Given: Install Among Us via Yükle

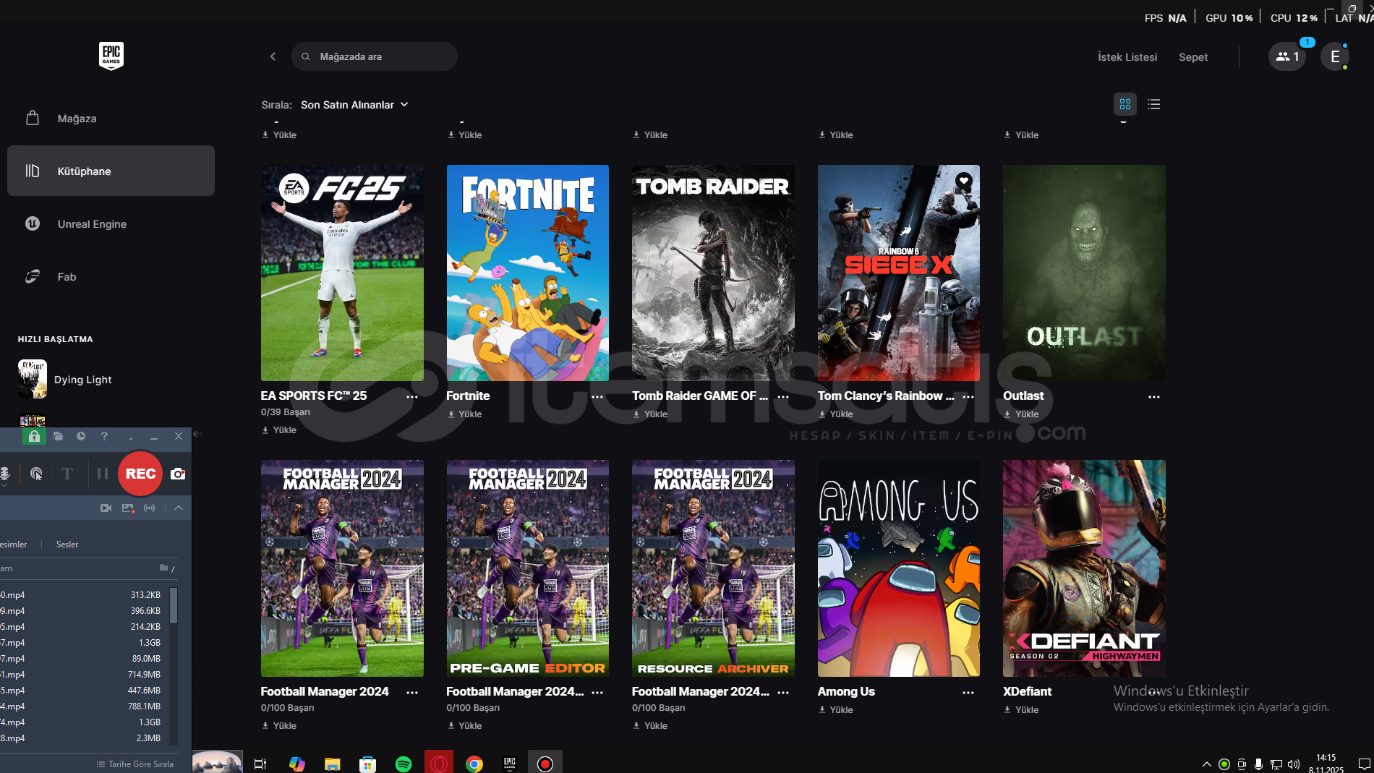Looking at the screenshot, I should (x=835, y=710).
